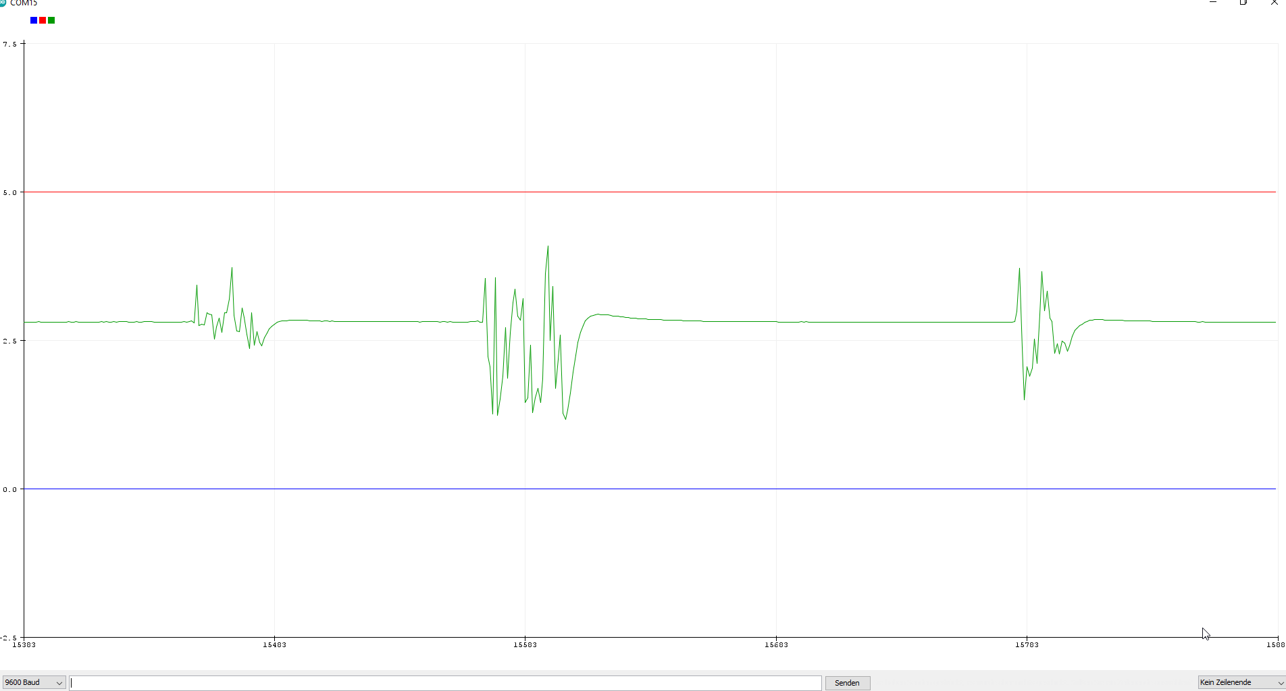Click the red legend square

point(43,20)
